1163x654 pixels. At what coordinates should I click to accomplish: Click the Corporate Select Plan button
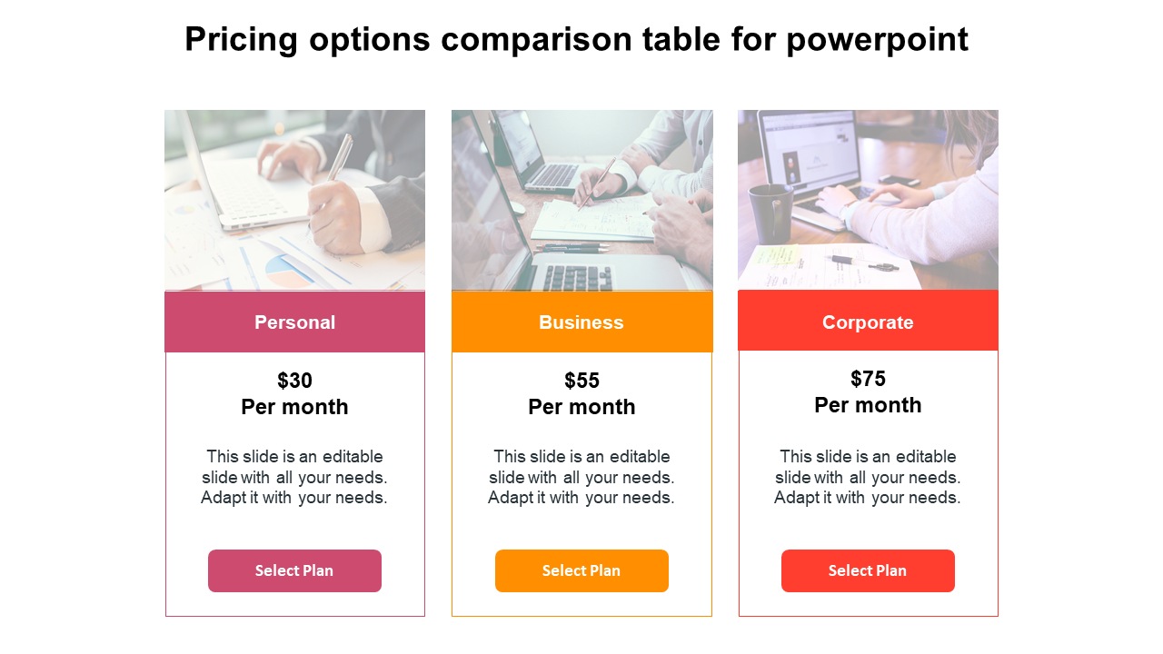coord(868,570)
